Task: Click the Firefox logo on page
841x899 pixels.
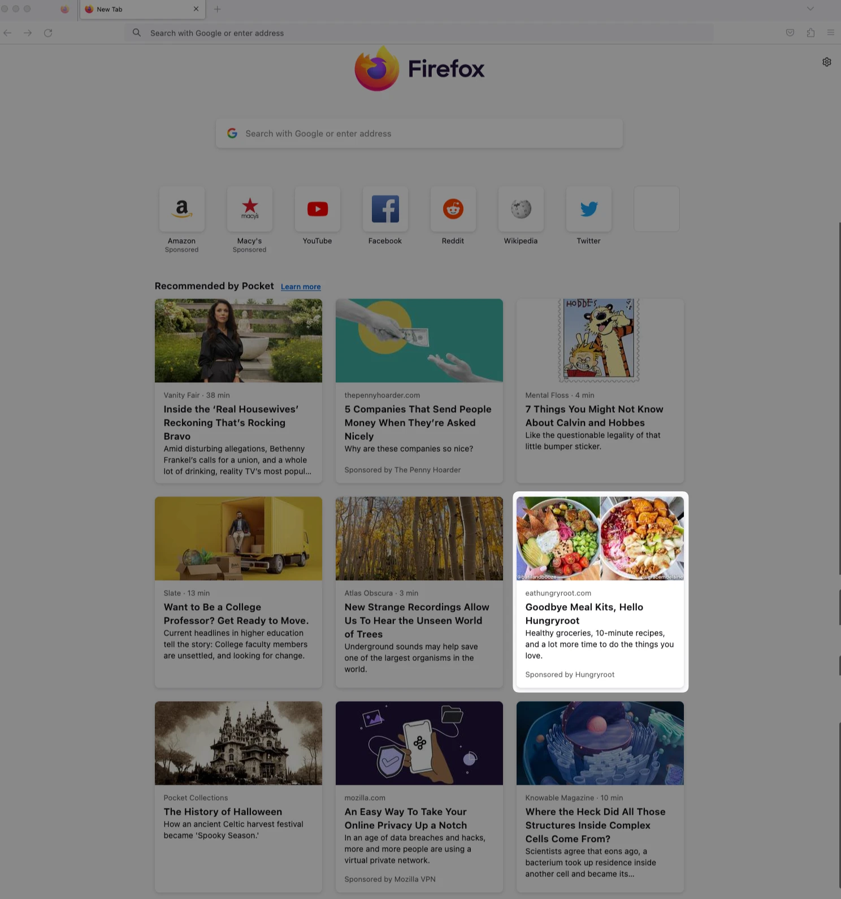Action: pyautogui.click(x=419, y=69)
